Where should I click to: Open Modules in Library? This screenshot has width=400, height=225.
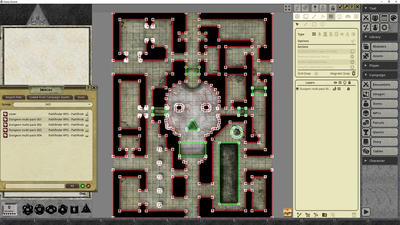pos(380,47)
